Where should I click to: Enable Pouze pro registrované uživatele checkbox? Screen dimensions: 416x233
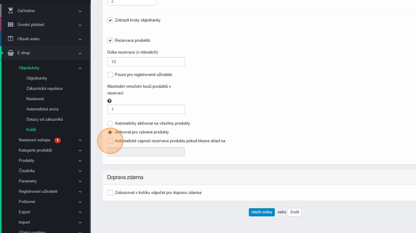pos(110,75)
